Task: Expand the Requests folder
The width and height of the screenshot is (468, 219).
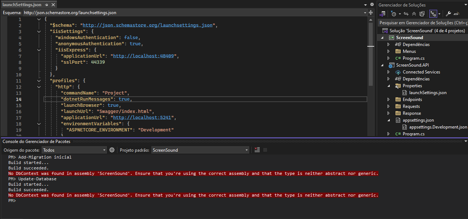Action: (x=389, y=106)
